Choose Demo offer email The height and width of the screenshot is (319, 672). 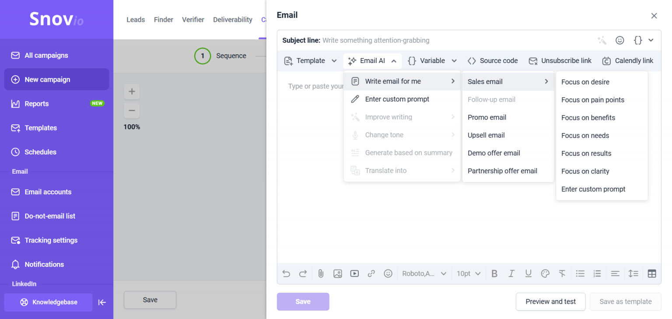click(x=508, y=153)
